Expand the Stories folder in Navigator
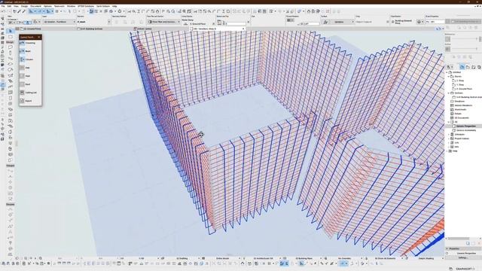This screenshot has width=482, height=271. [x=449, y=76]
